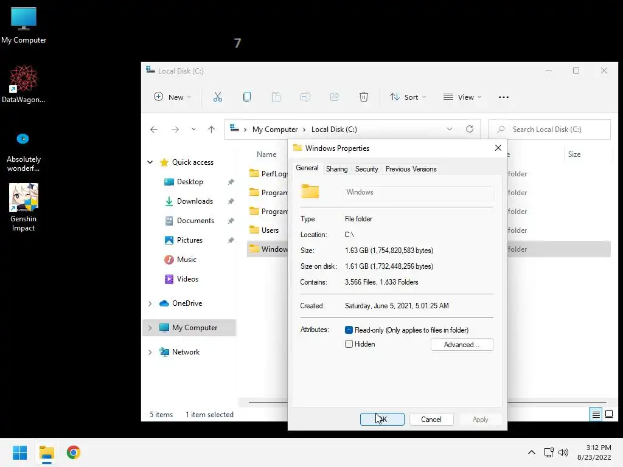This screenshot has height=467, width=623.
Task: Switch to the details view layout icon
Action: click(596, 415)
